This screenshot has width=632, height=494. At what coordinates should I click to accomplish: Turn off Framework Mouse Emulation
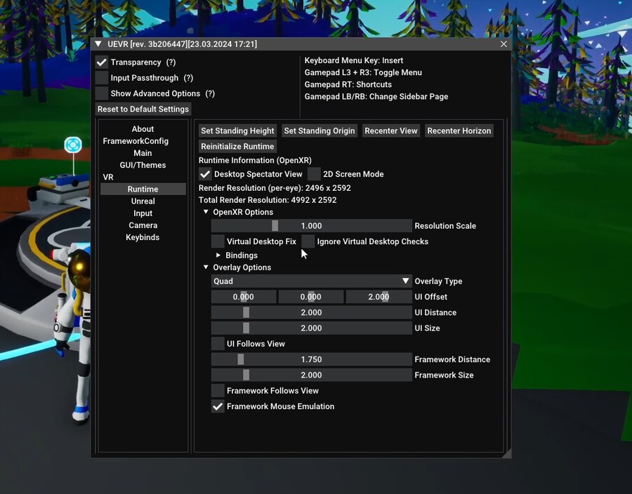[218, 406]
